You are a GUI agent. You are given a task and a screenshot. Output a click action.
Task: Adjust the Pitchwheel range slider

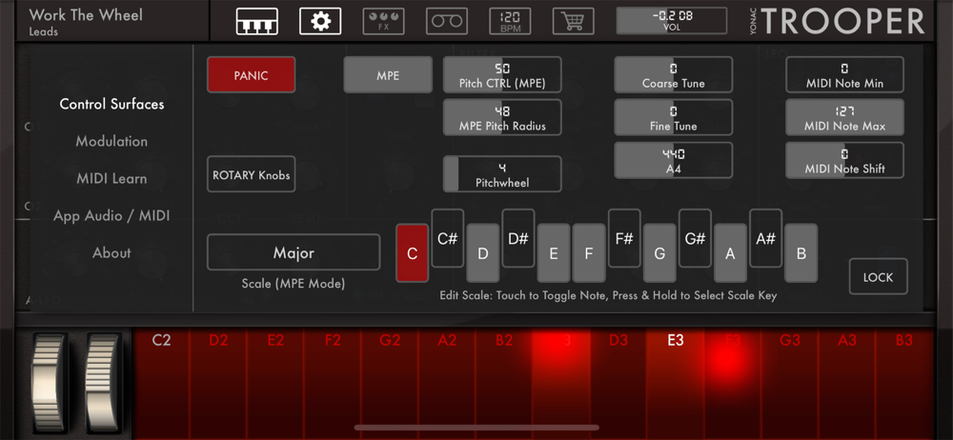pos(502,174)
